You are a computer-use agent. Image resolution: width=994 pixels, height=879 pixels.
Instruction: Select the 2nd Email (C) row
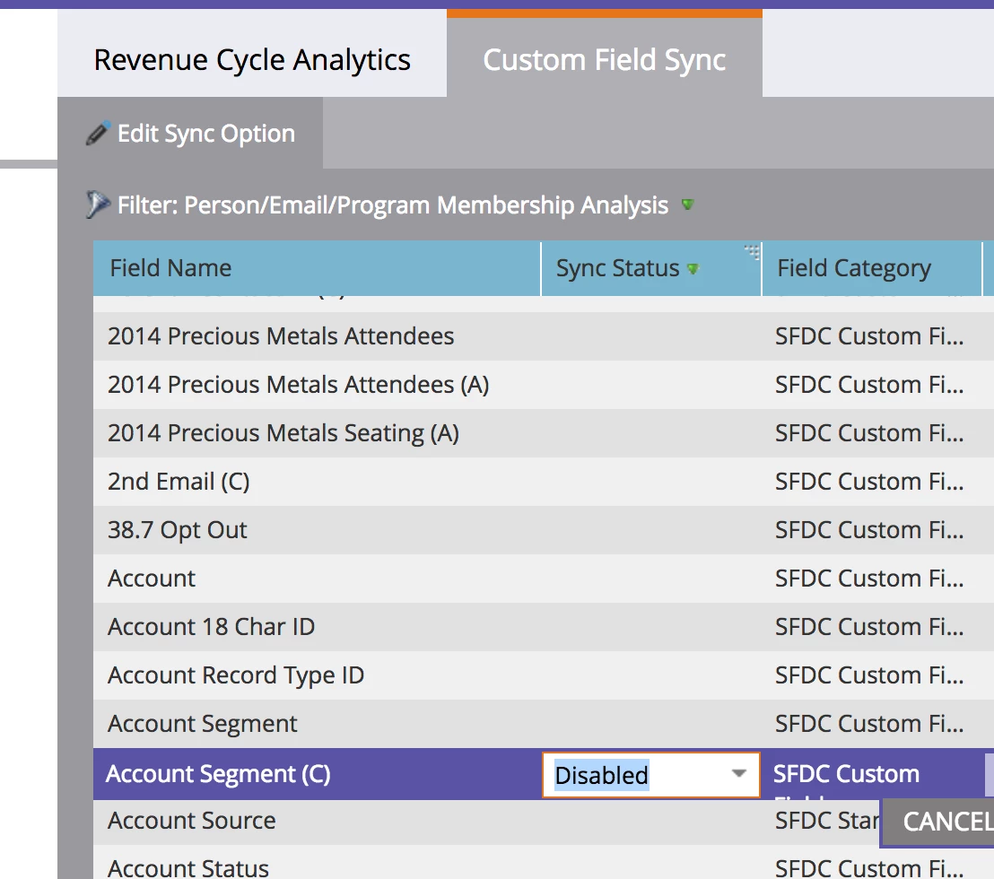(544, 482)
